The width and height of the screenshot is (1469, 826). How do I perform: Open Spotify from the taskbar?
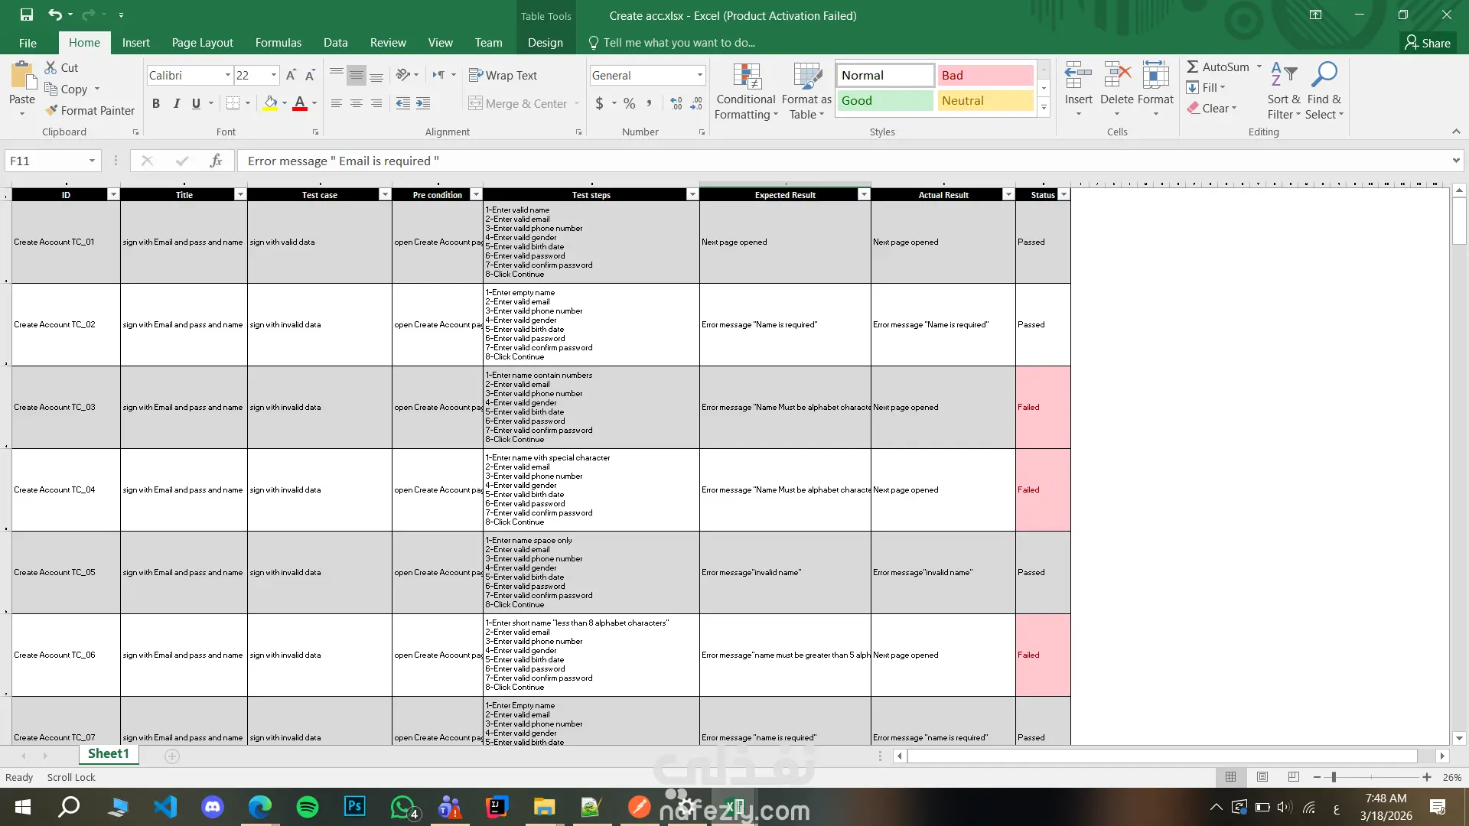308,807
